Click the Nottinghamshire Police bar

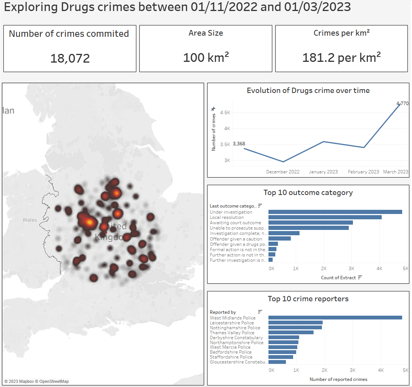click(295, 327)
